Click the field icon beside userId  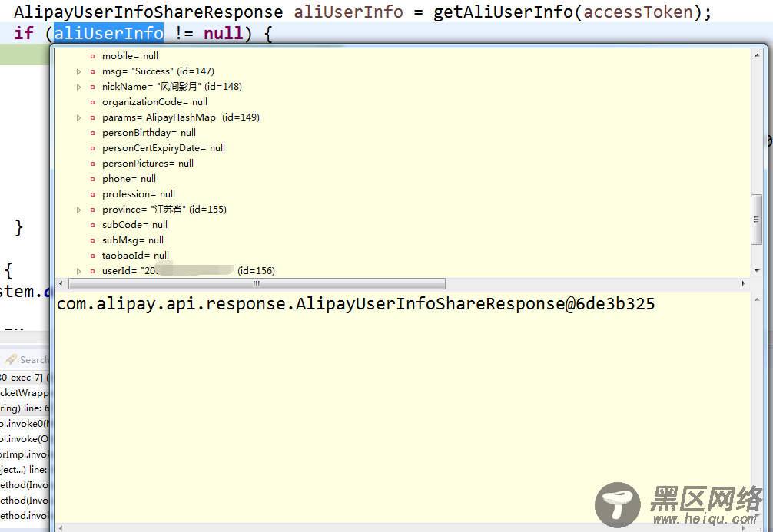coord(92,271)
